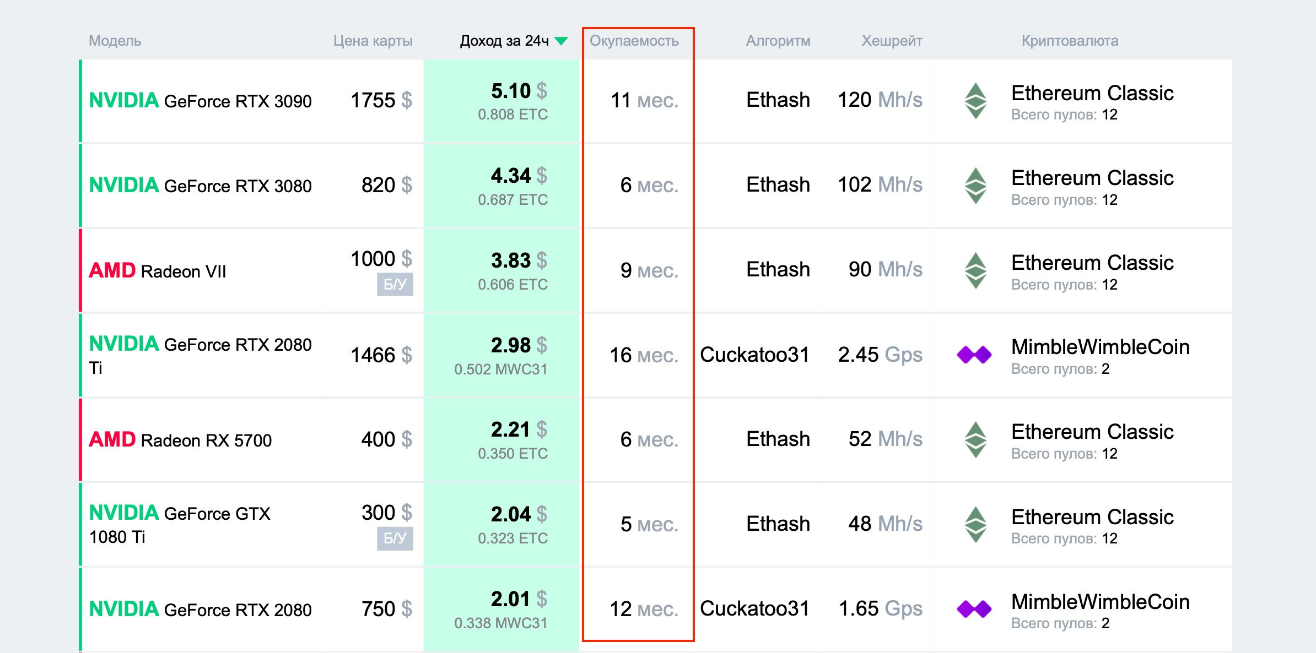
Task: Sort table by Цена карты column
Action: (373, 41)
